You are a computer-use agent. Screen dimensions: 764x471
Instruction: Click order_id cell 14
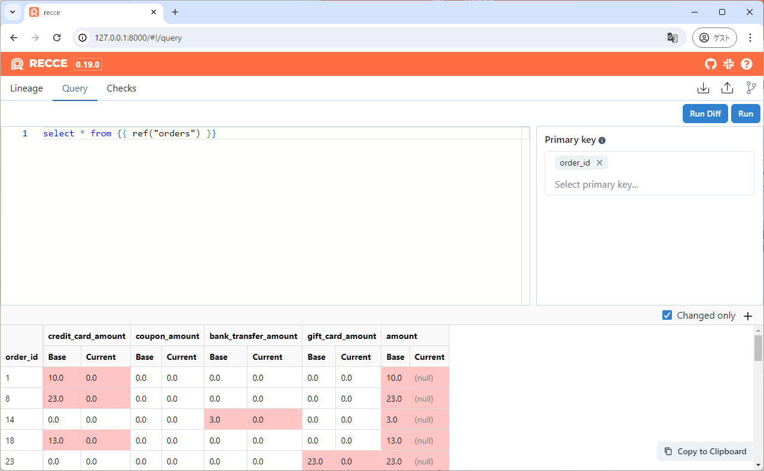[22, 420]
